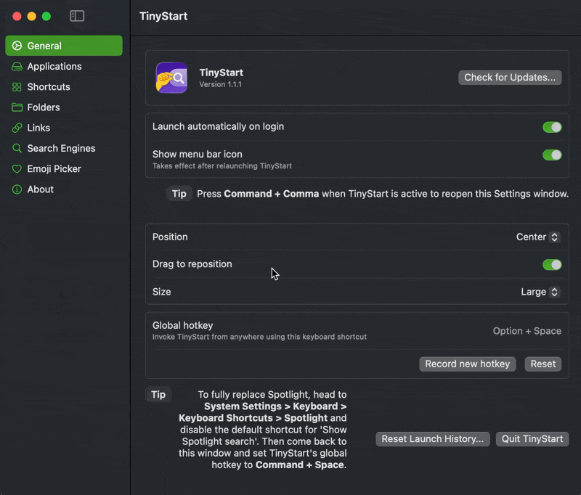Click the Emoji Picker heart icon
The image size is (581, 495).
[17, 169]
